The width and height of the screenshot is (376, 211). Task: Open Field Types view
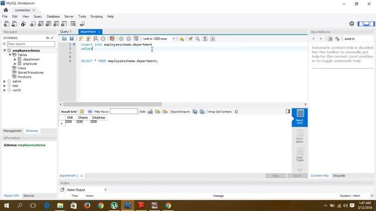300,154
